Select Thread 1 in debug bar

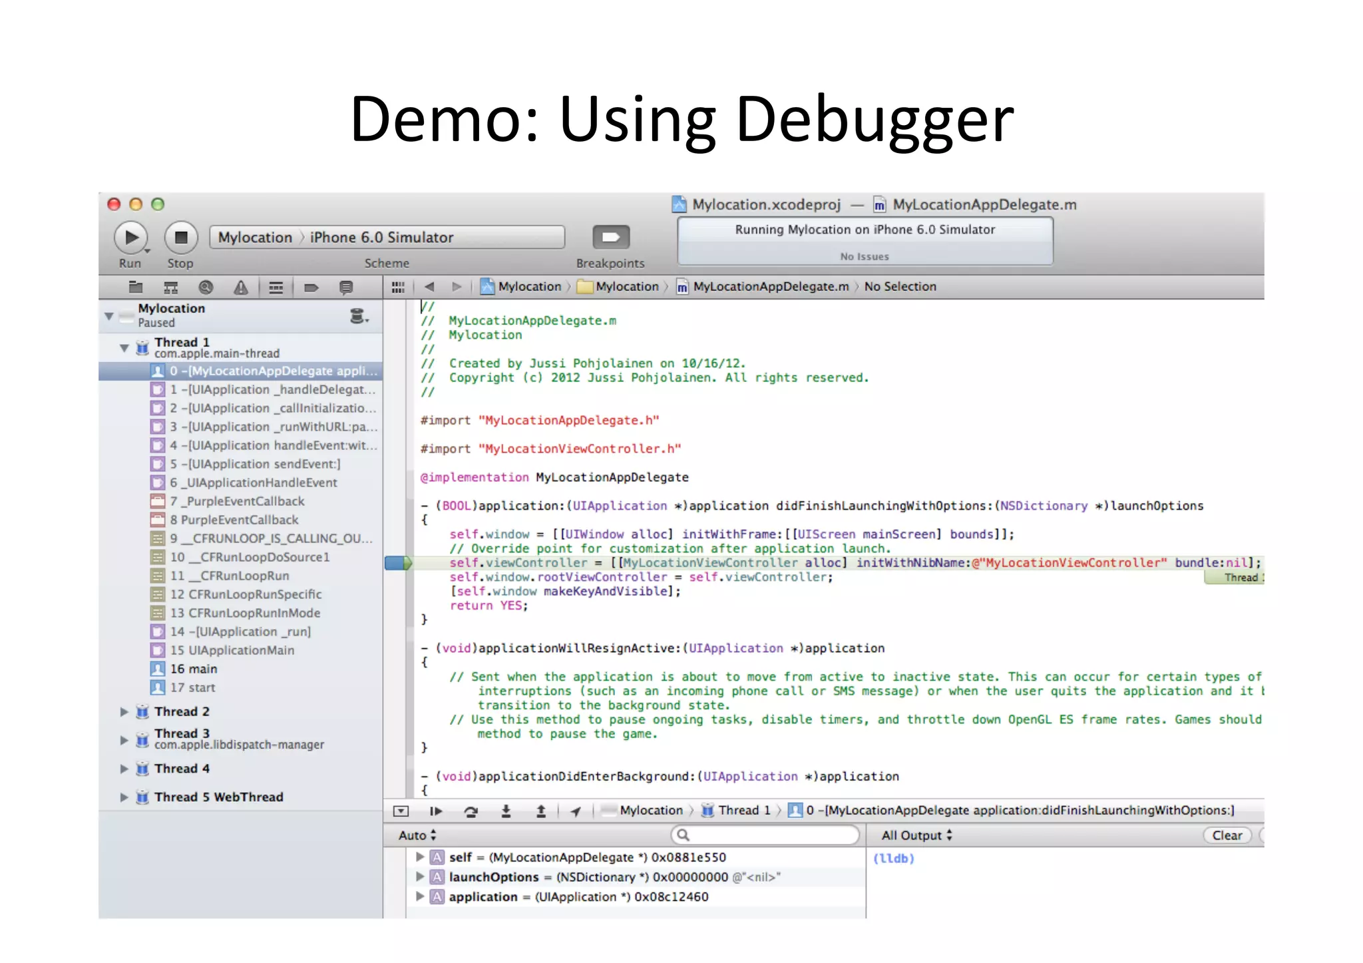click(736, 811)
